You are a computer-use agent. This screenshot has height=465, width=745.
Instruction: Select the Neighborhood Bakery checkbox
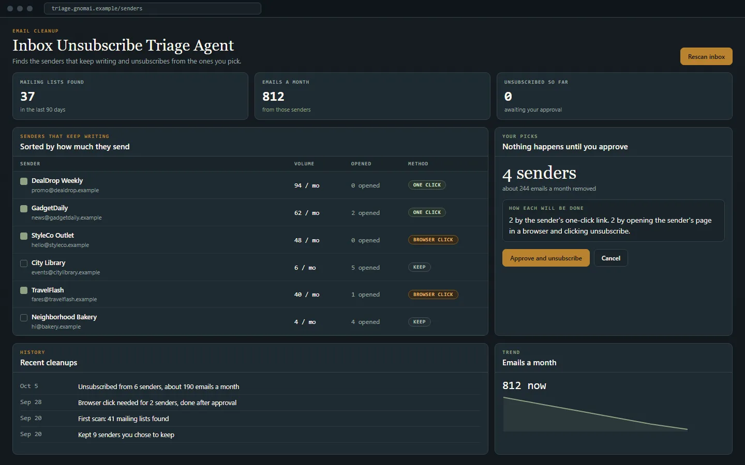tap(24, 318)
